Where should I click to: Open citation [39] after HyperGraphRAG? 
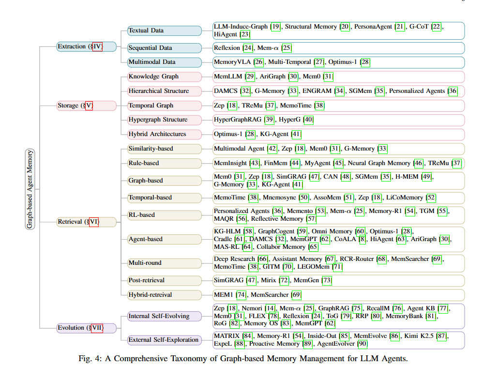pyautogui.click(x=270, y=120)
